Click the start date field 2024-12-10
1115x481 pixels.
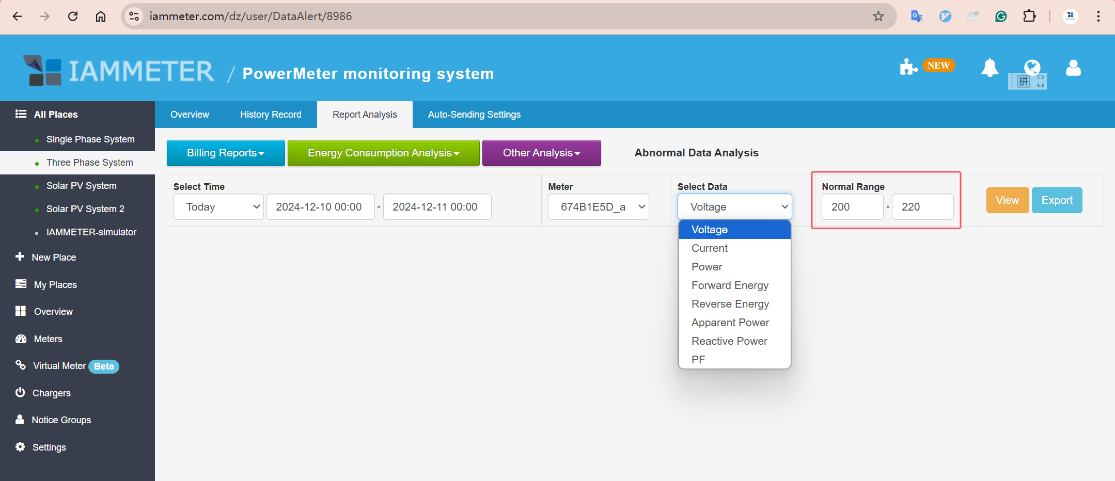pyautogui.click(x=320, y=207)
